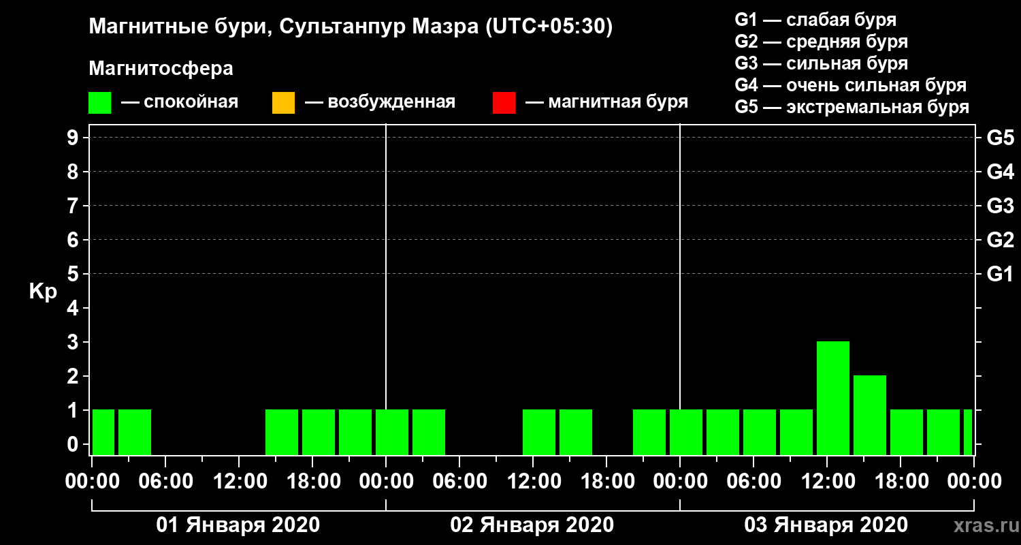Click the '— магнитная буря' legend label
1021x545 pixels.
(x=607, y=103)
